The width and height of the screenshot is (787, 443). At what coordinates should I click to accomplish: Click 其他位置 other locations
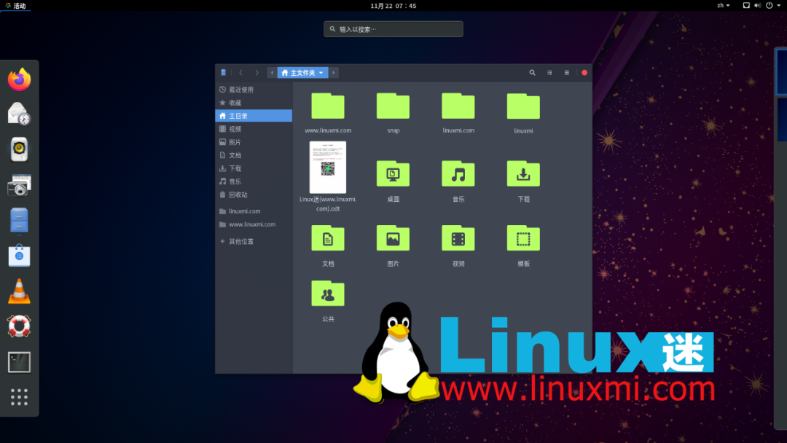254,241
